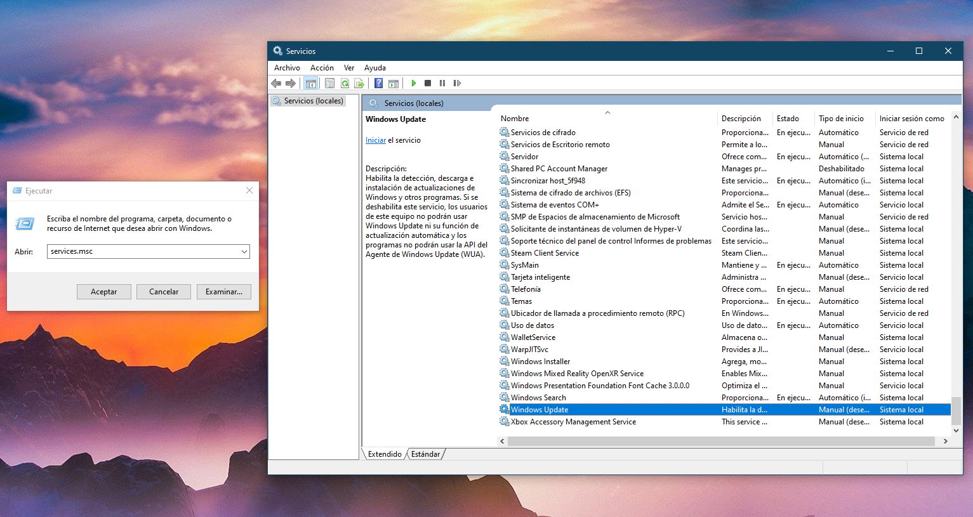The image size is (973, 517).
Task: Click the Start Service play icon
Action: [414, 83]
